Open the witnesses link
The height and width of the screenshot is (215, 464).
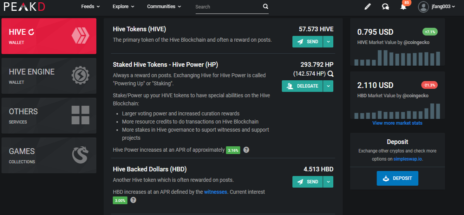216,192
